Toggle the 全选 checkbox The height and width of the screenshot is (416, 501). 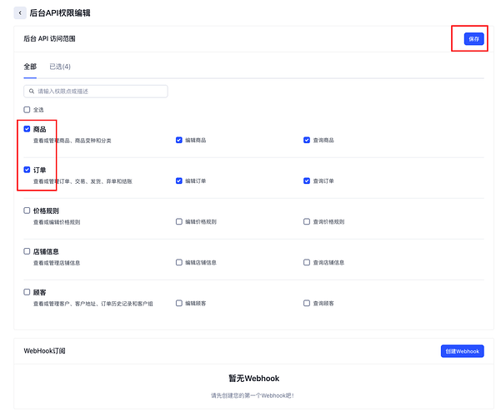click(27, 110)
